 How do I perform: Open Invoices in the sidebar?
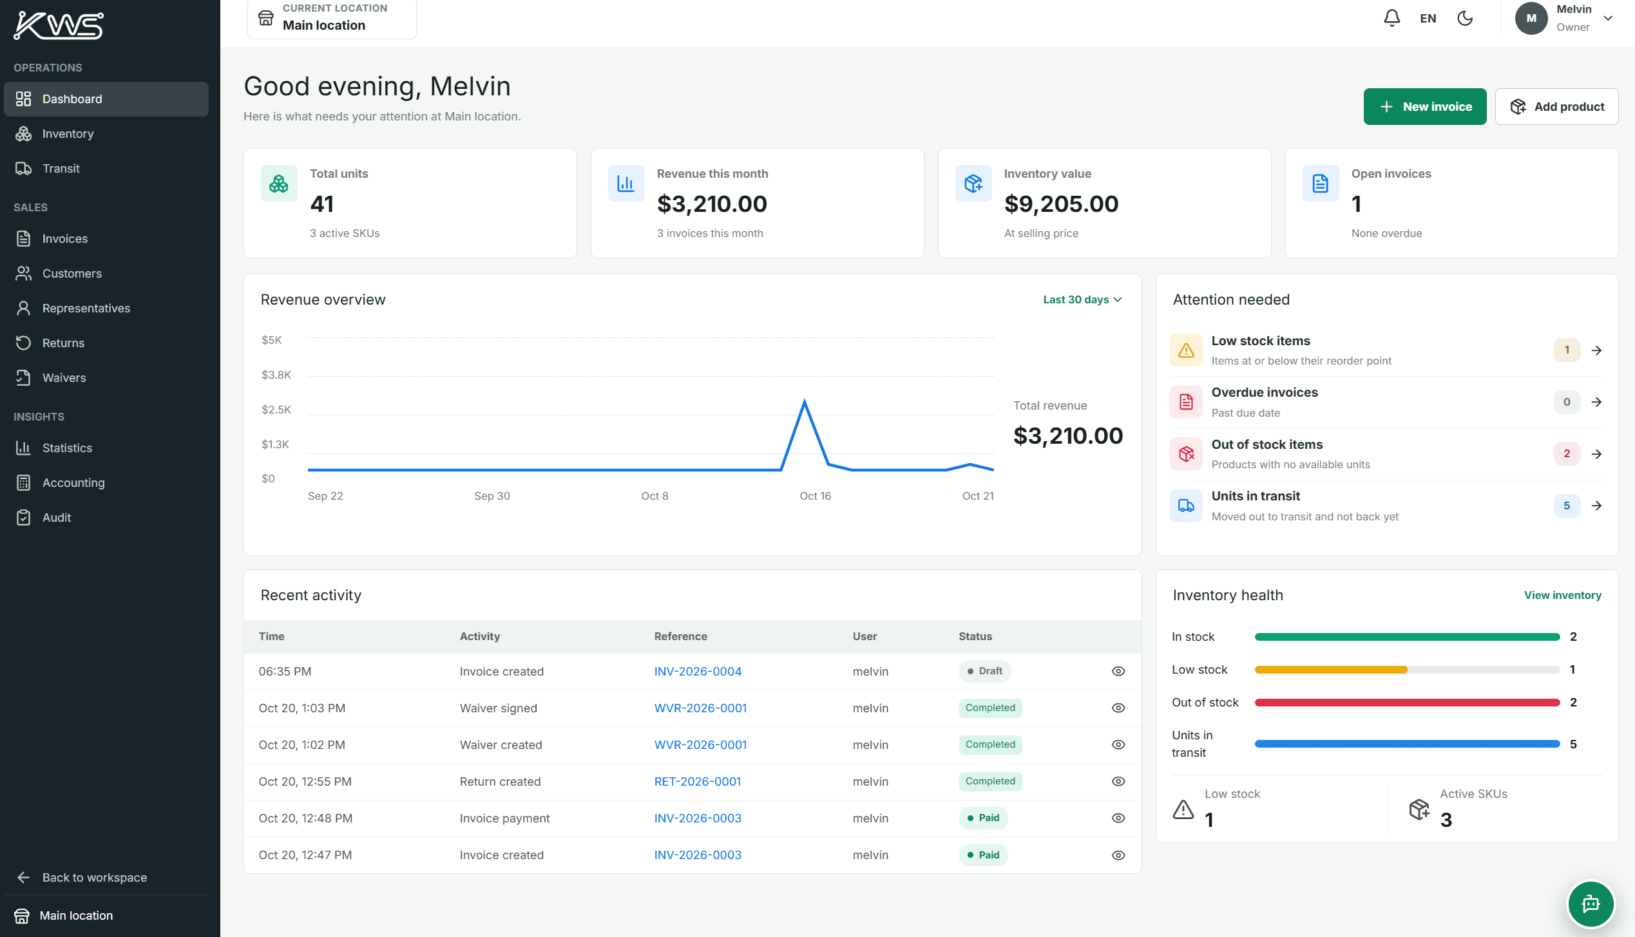106,238
